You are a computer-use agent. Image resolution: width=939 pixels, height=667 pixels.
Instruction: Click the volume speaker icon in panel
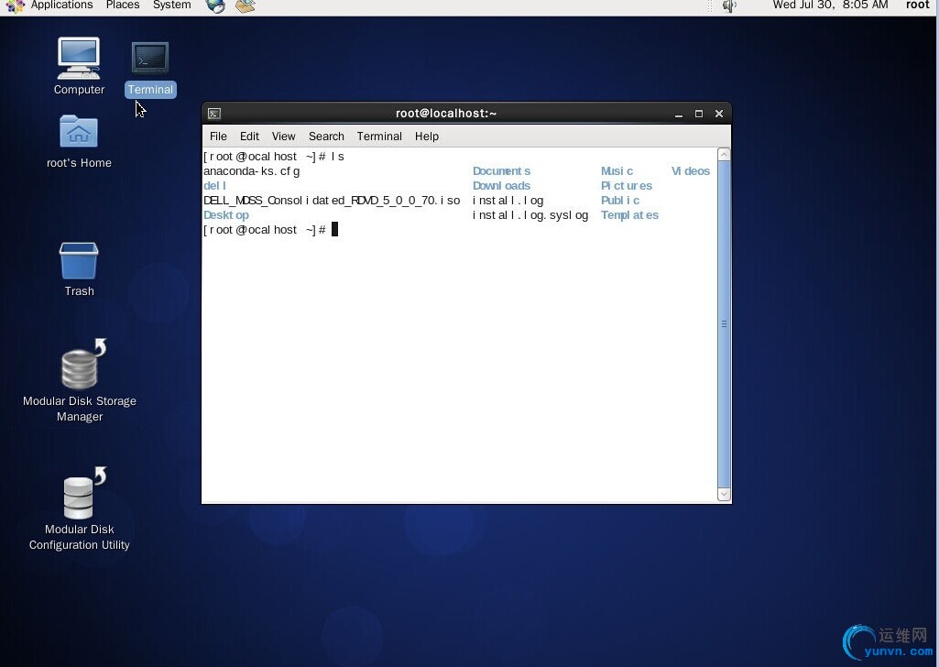(729, 6)
